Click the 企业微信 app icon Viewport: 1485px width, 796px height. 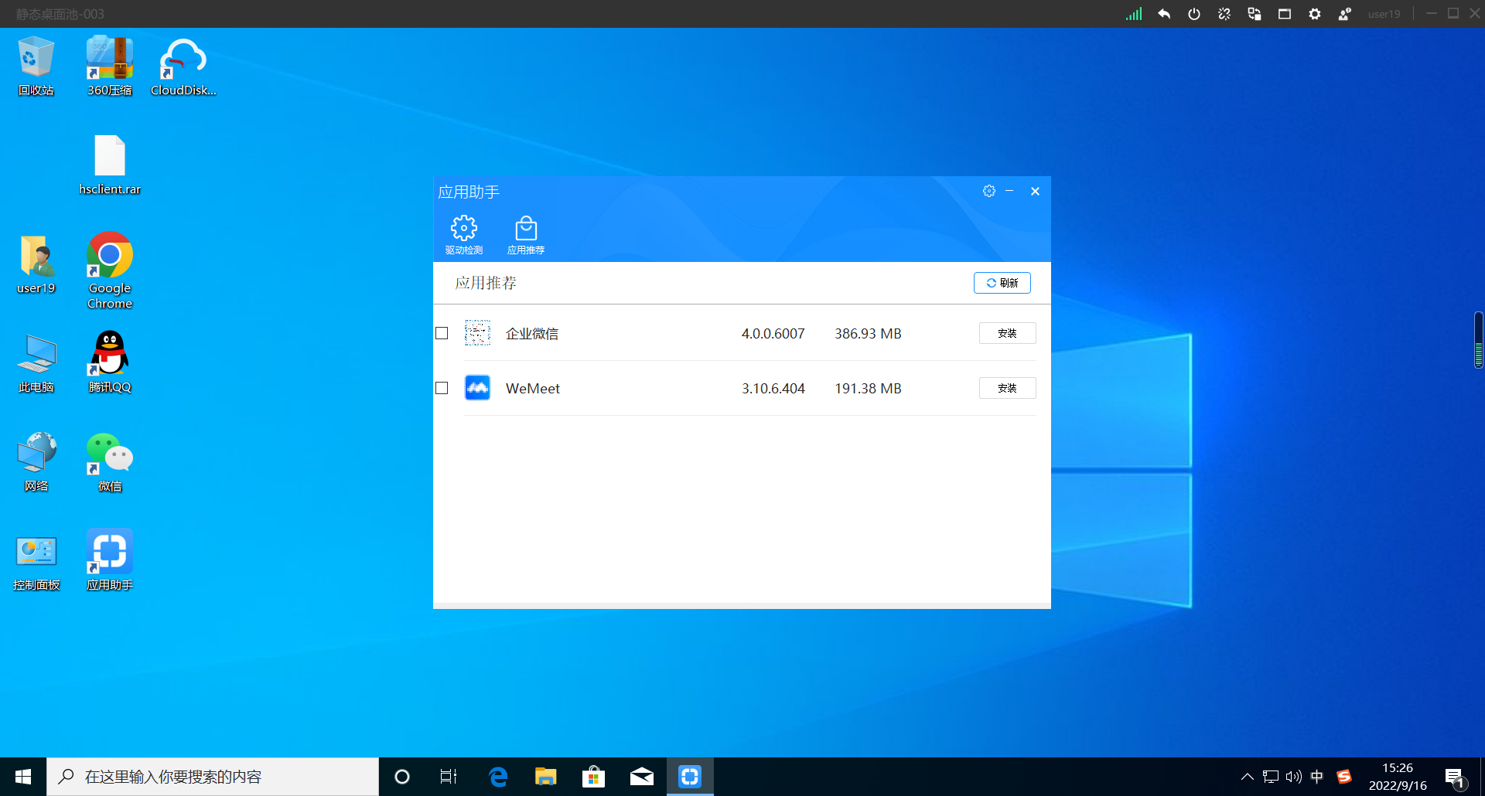[477, 333]
